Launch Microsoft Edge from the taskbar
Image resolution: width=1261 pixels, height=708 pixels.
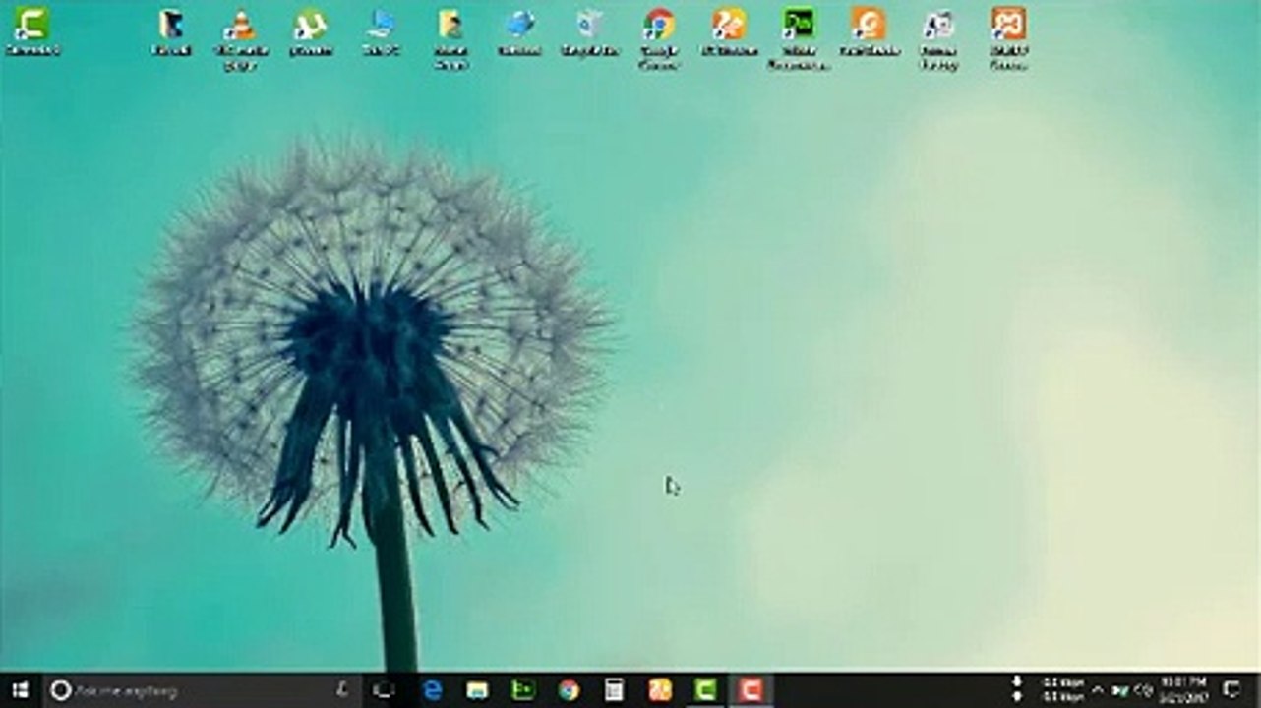432,690
